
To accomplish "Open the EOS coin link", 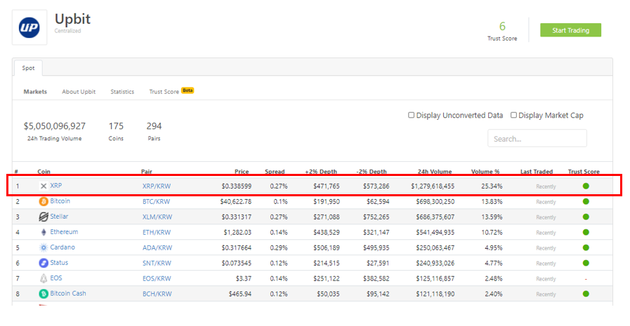I will click(56, 278).
